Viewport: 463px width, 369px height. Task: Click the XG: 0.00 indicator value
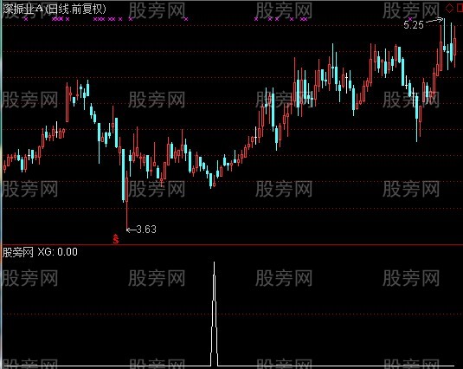tap(58, 252)
